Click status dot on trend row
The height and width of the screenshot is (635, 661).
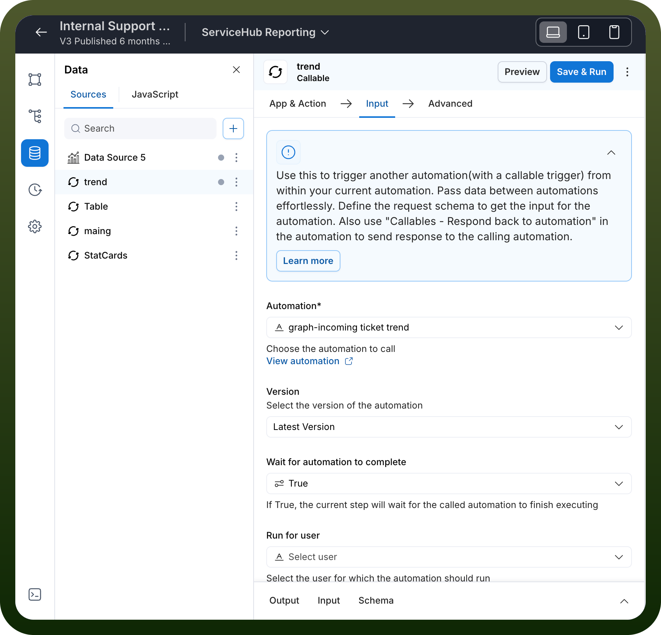(x=221, y=182)
